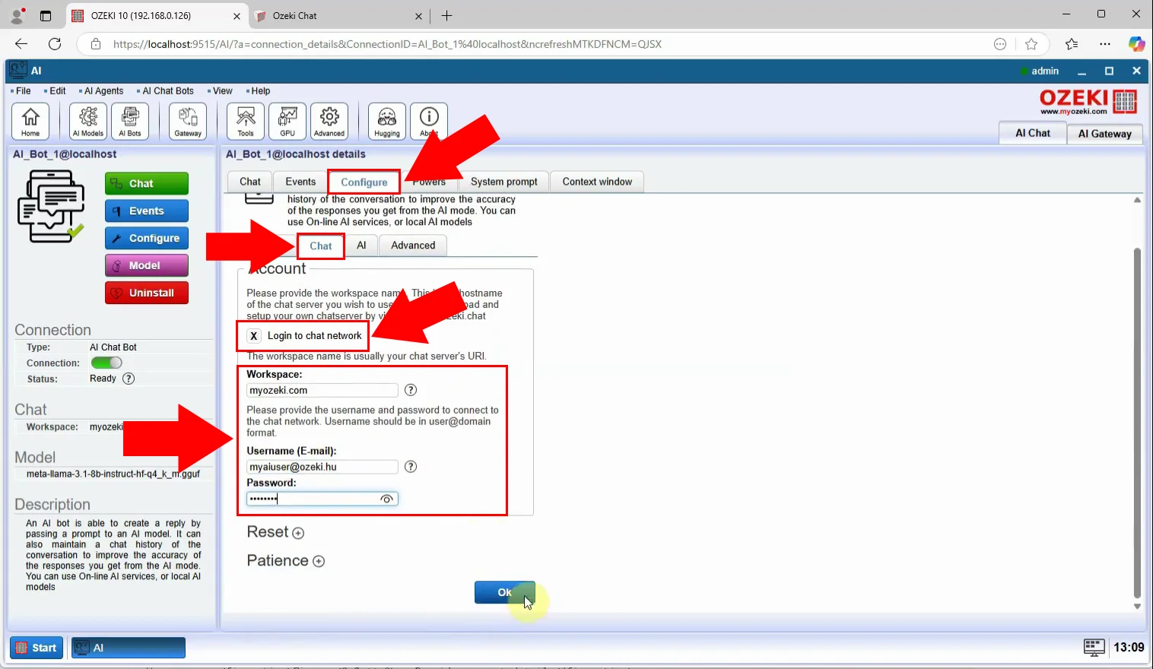Open the Home toolbar icon
This screenshot has width=1153, height=669.
[x=30, y=122]
